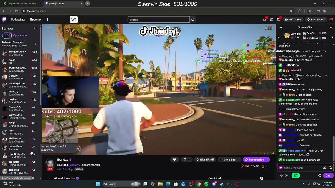Collapse Stream Chat with the arrow icon
335x188 pixels.
tap(280, 27)
